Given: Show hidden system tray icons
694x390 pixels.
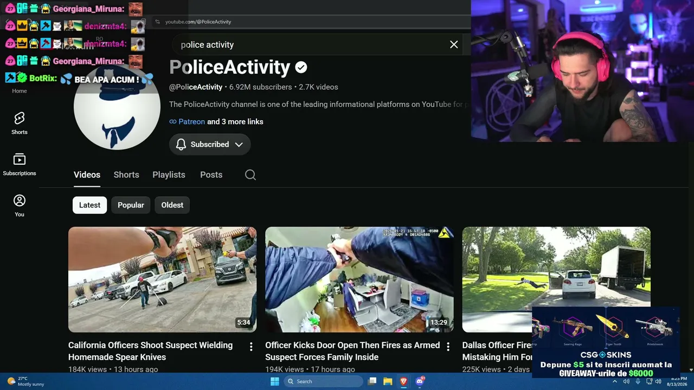Looking at the screenshot, I should tap(615, 381).
